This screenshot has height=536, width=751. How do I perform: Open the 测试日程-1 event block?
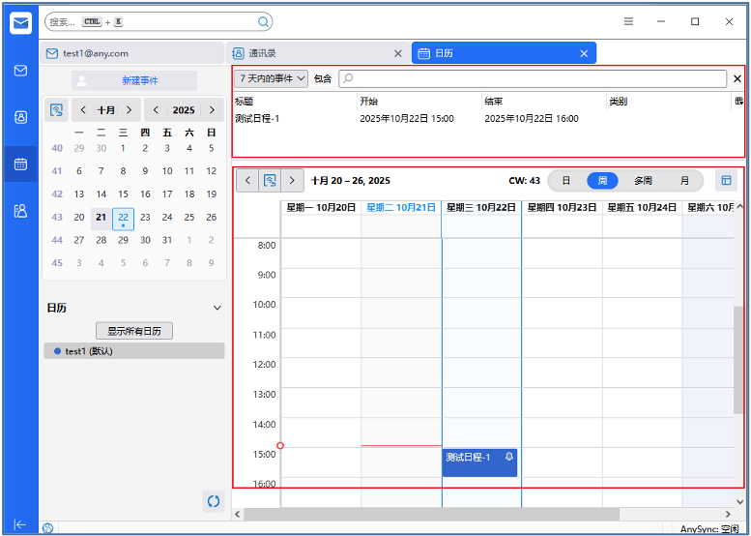479,462
